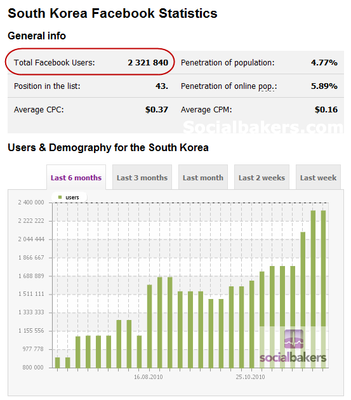This screenshot has width=351, height=400.
Task: Click the last (rightmost) chart bar
Action: (x=323, y=289)
